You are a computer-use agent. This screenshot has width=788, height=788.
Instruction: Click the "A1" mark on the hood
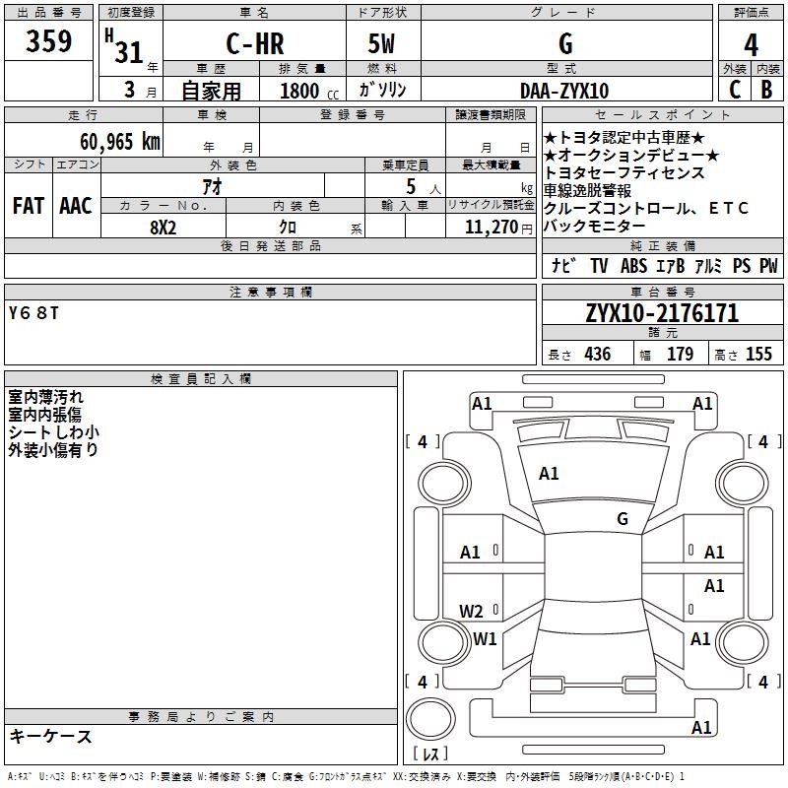point(549,474)
